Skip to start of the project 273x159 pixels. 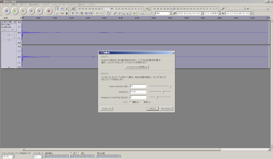pyautogui.click(x=31, y=11)
